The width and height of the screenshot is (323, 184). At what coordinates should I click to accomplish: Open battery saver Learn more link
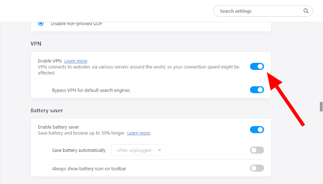[139, 133]
